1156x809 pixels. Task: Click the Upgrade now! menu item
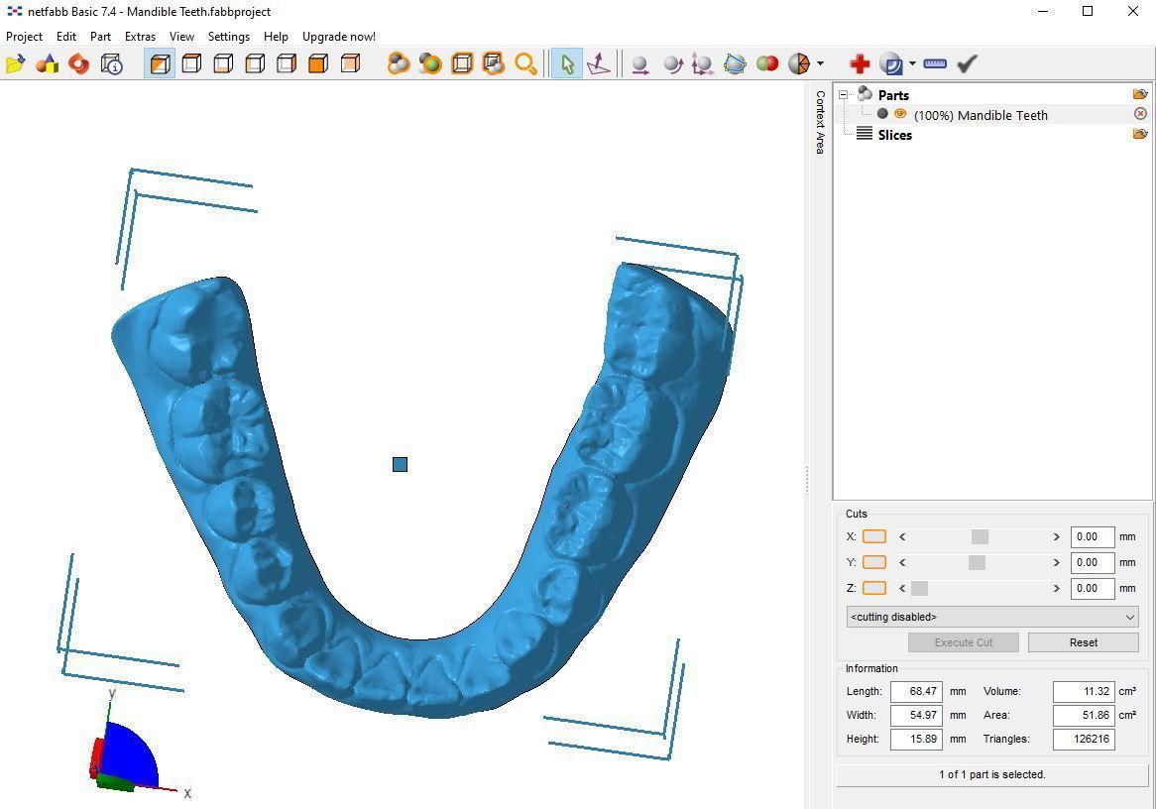tap(339, 36)
